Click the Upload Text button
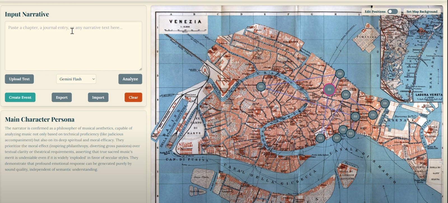 pos(19,79)
